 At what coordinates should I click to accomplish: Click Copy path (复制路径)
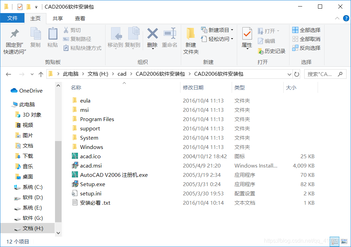click(77, 39)
